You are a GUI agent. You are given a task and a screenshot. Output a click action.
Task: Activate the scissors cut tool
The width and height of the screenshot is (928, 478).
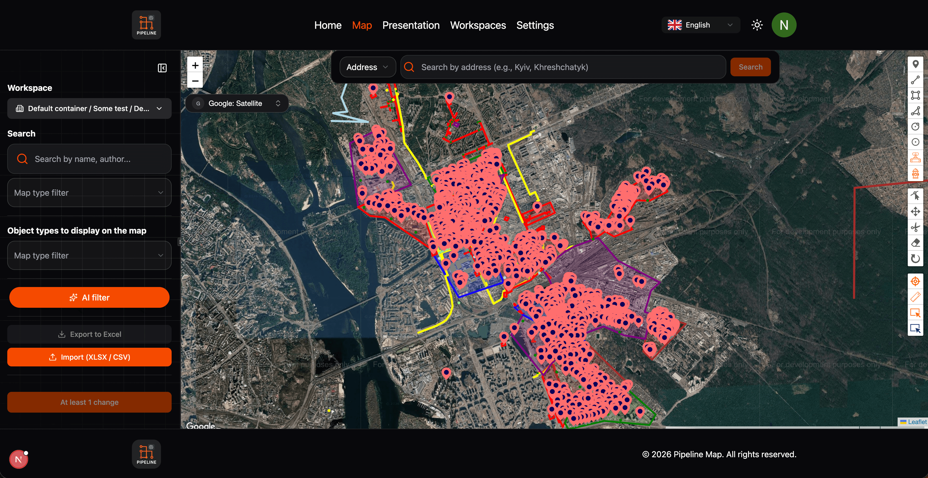tap(915, 227)
